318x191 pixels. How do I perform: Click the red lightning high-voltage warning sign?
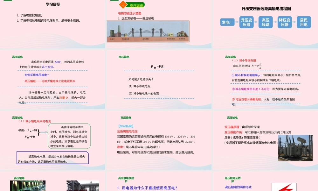pyautogui.click(x=284, y=187)
